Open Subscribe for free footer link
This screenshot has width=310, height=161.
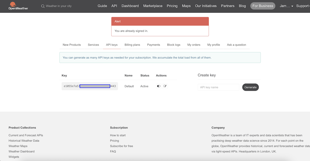pos(121,146)
